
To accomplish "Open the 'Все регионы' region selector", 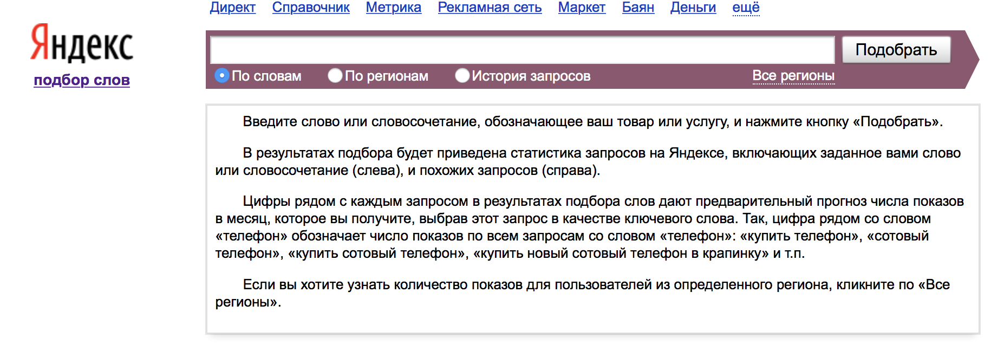I will 793,76.
